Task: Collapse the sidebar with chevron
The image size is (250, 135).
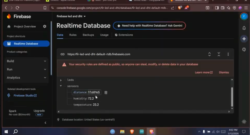Action: 45,123
